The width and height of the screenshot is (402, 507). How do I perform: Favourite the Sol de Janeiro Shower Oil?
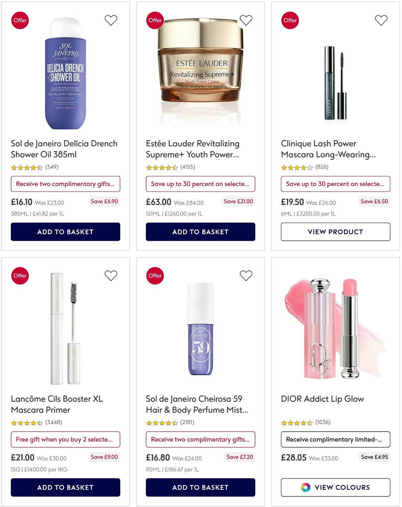point(111,20)
